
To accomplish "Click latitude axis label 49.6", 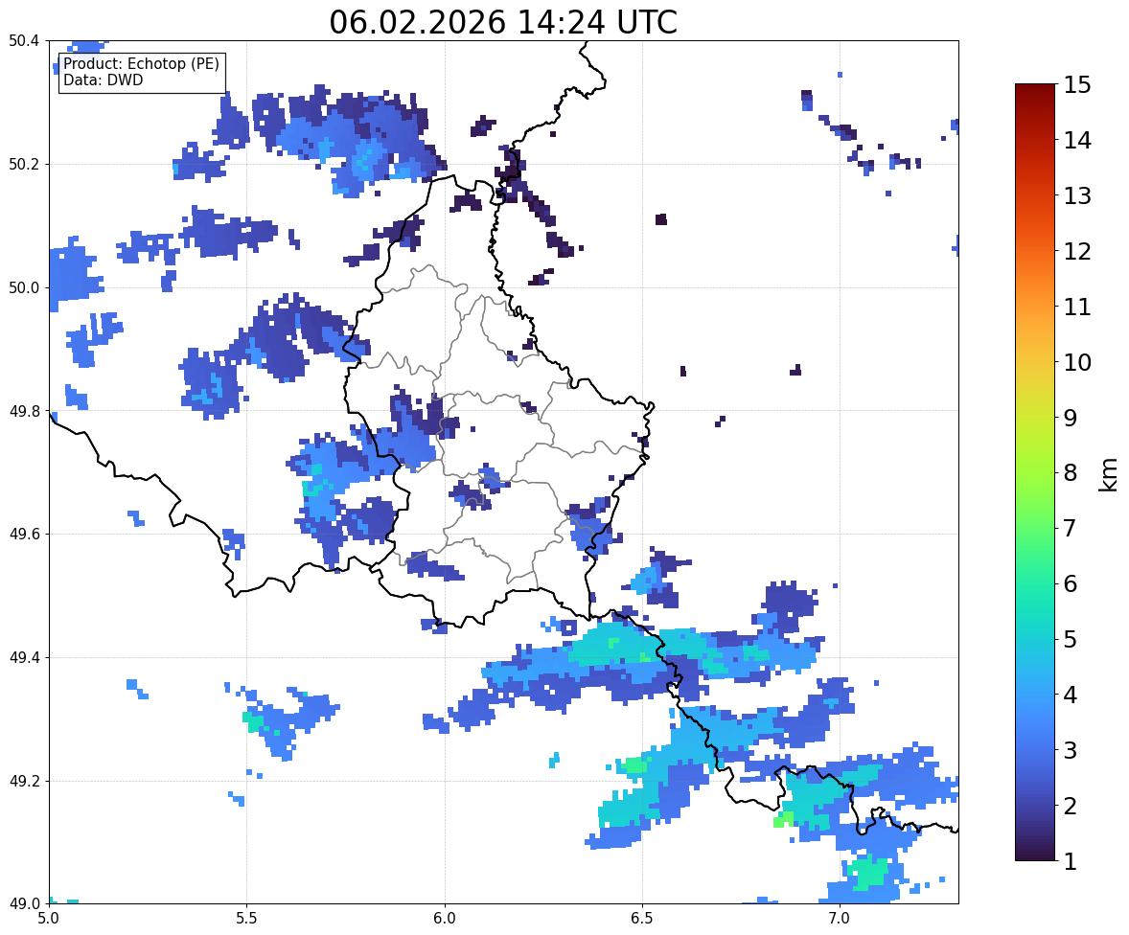I will [24, 534].
